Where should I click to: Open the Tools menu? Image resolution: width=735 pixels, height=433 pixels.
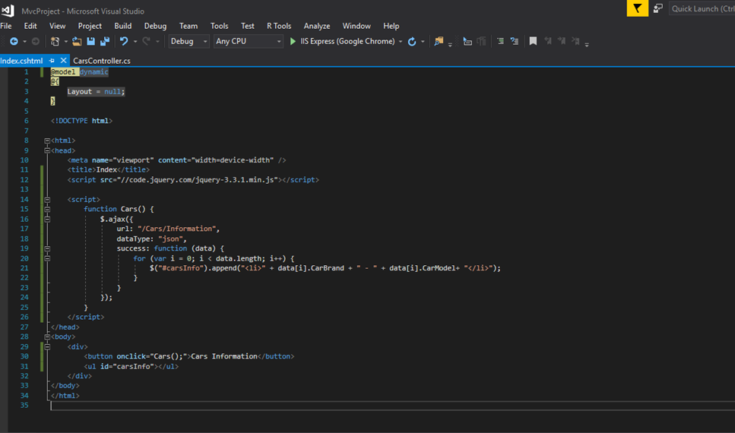219,26
